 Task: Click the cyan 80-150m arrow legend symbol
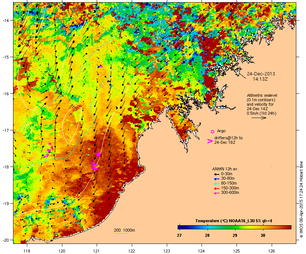tap(216, 184)
